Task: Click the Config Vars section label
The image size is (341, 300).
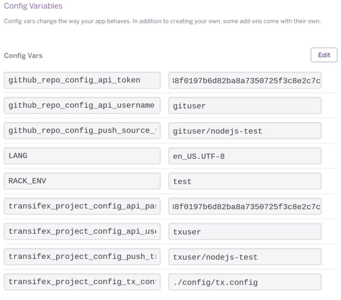Action: tap(23, 55)
